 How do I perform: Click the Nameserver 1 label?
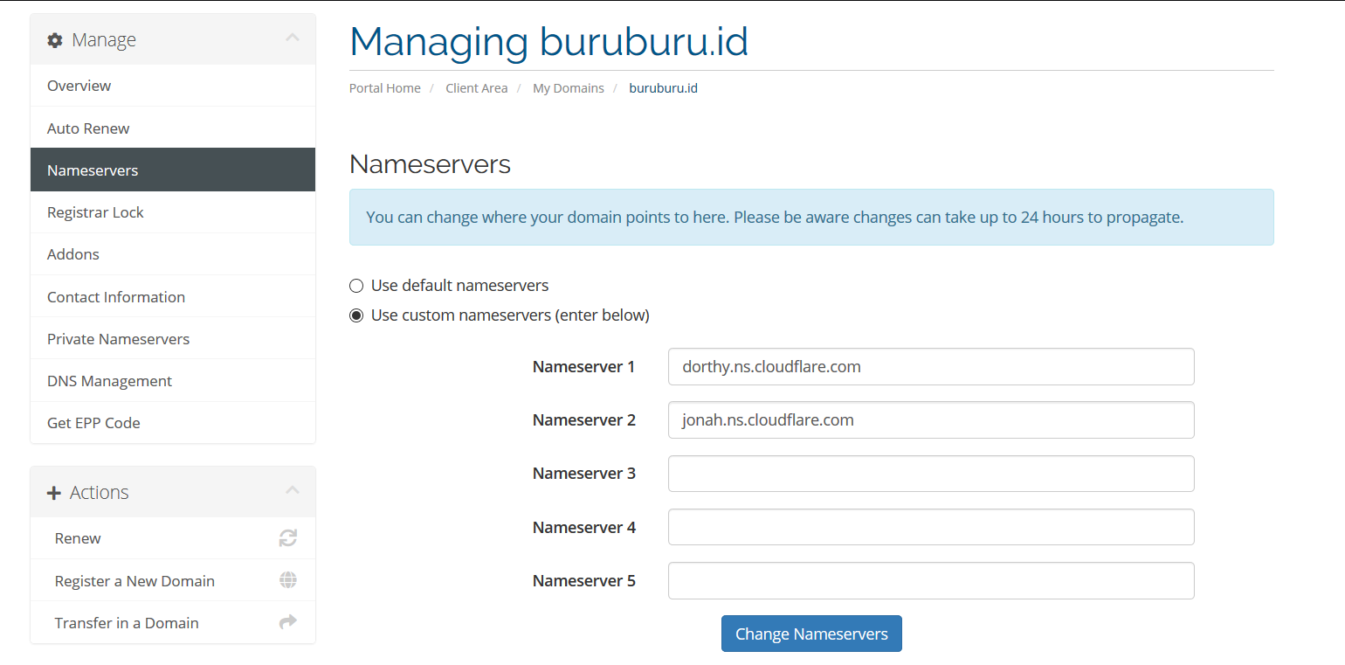584,367
